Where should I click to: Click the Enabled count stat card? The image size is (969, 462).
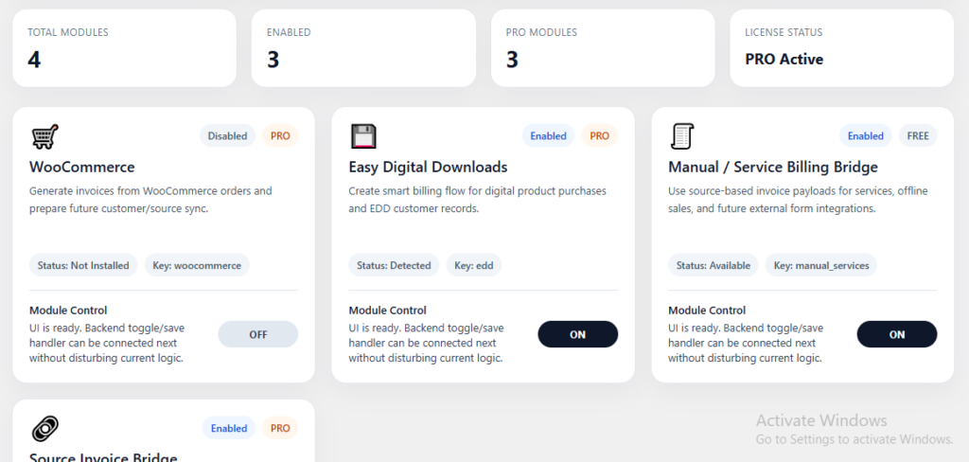click(x=363, y=47)
